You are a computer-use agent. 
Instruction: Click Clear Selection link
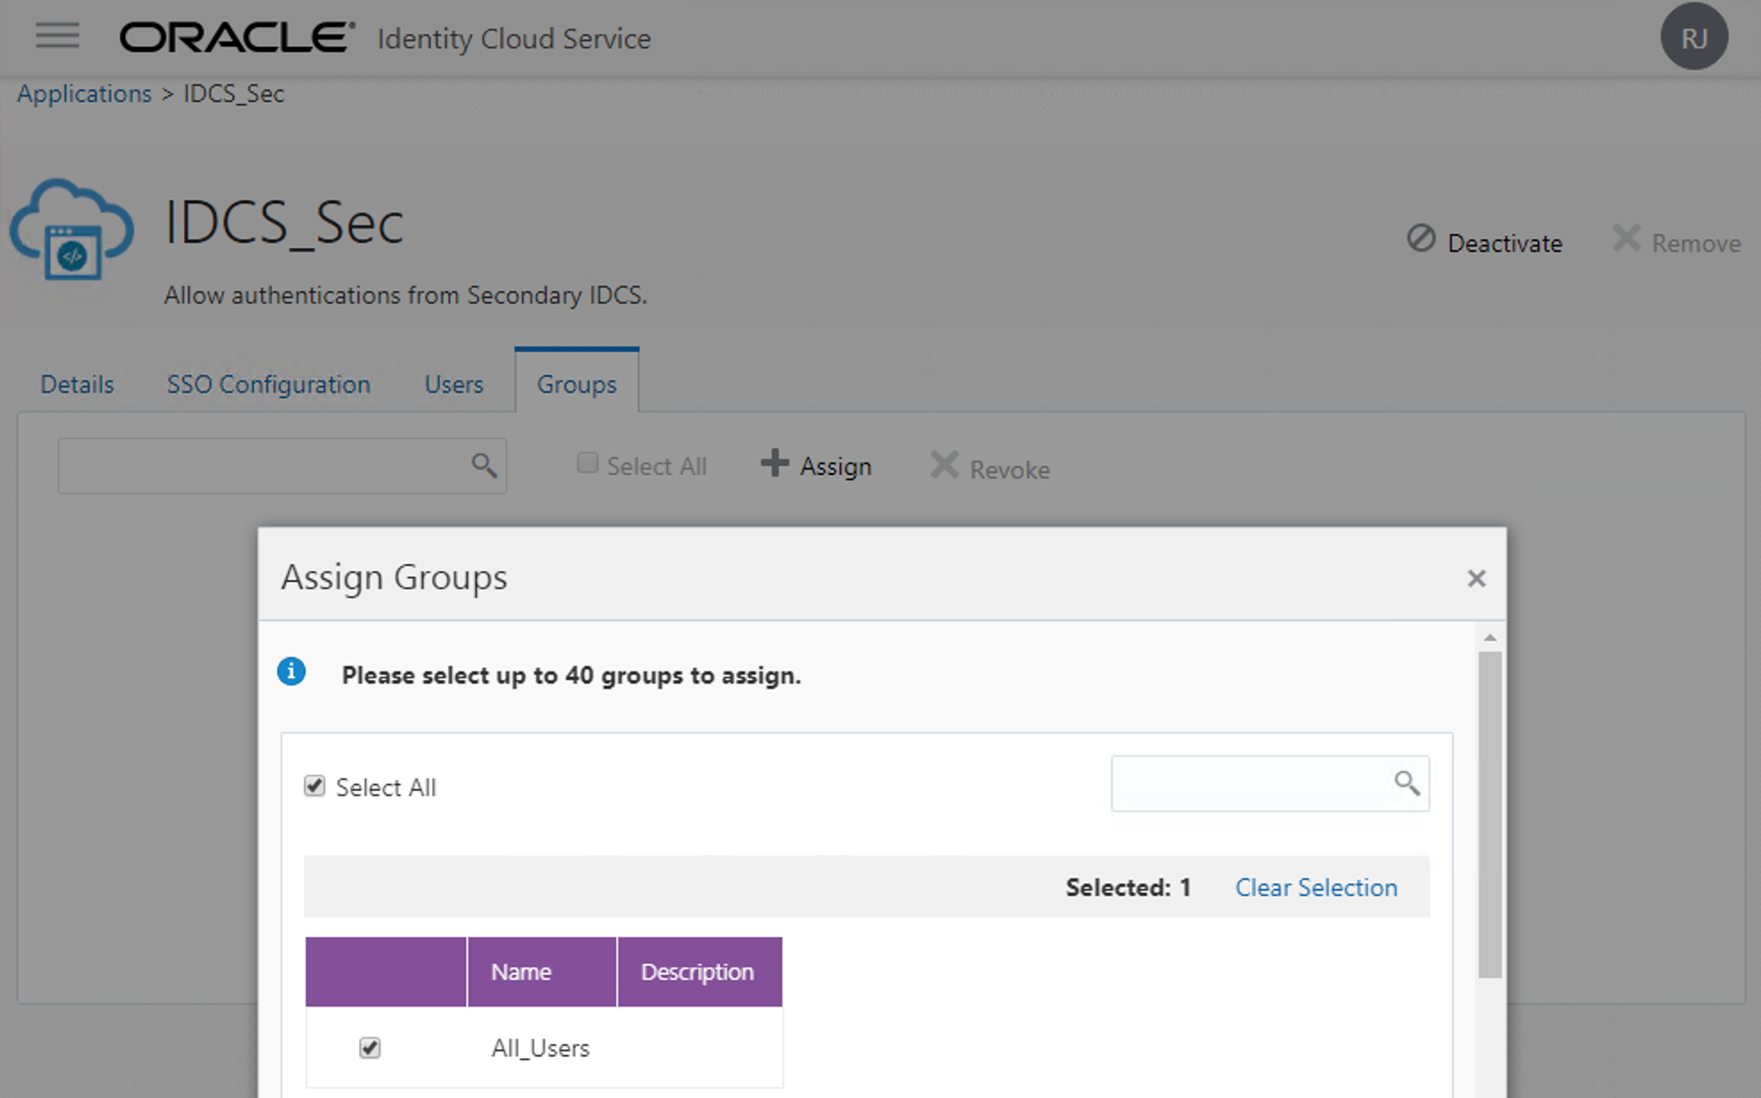click(1316, 887)
